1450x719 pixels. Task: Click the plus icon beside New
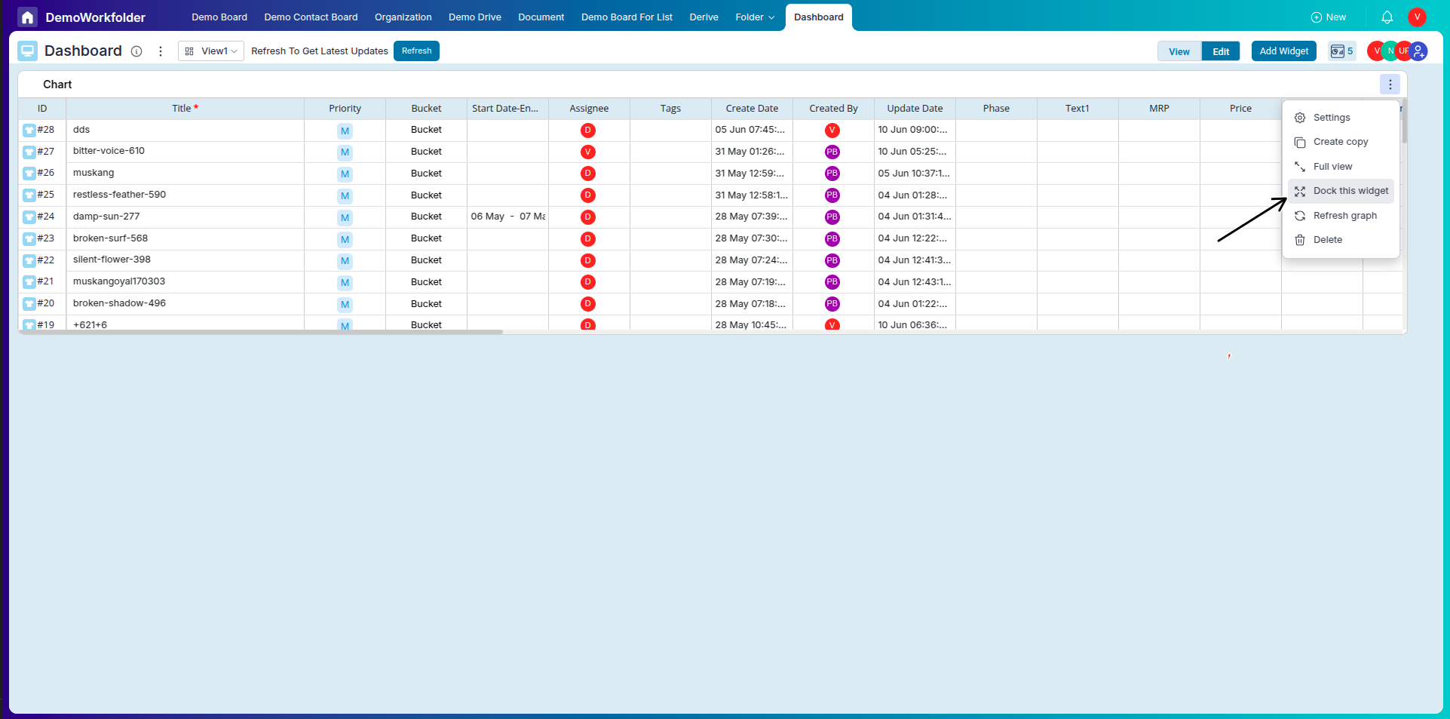pos(1317,17)
